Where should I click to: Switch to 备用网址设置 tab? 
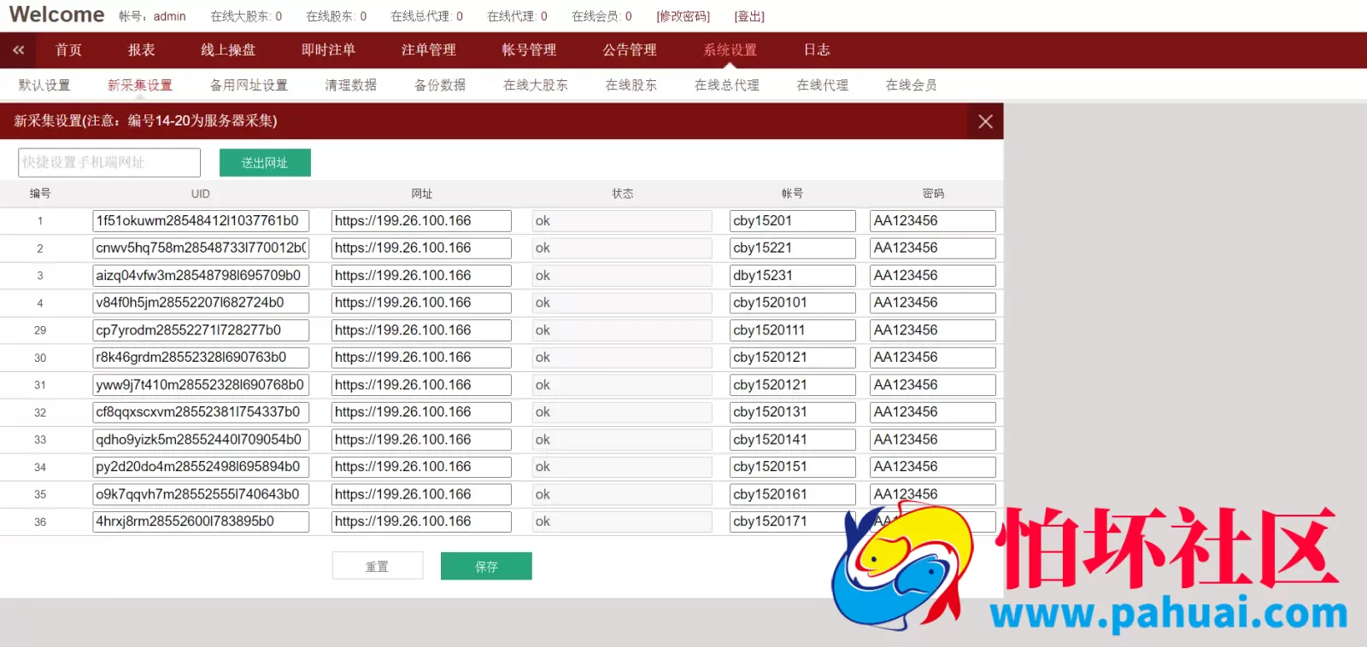(x=249, y=85)
